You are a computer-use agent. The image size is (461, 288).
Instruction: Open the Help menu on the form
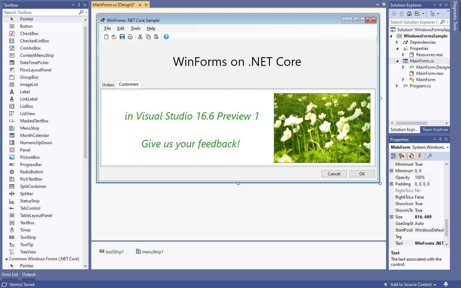pyautogui.click(x=151, y=28)
